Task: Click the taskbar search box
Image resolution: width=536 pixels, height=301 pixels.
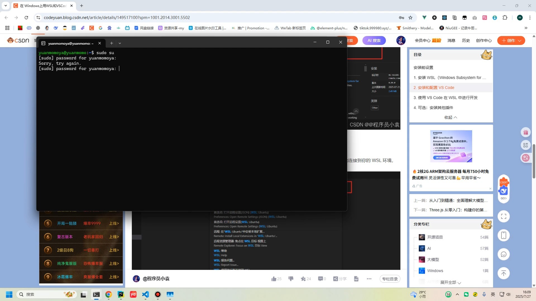Action: tap(47, 294)
